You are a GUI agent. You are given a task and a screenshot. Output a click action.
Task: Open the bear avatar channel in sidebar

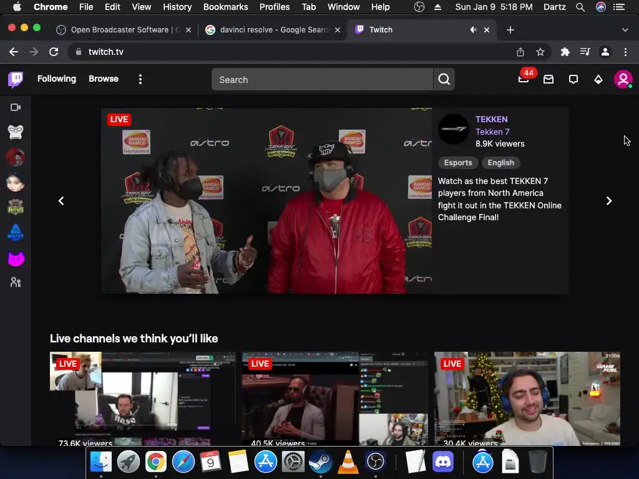tap(16, 207)
